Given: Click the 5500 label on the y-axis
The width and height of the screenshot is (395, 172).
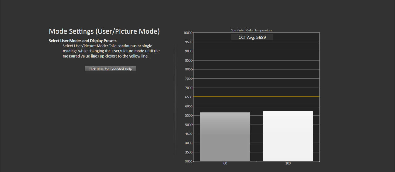Looking at the screenshot, I should click(x=188, y=116).
